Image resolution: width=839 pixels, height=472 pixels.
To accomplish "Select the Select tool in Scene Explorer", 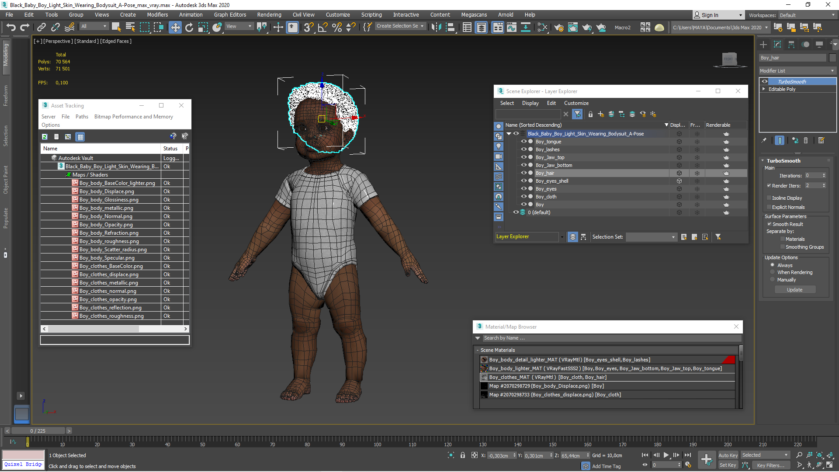I will (x=506, y=103).
